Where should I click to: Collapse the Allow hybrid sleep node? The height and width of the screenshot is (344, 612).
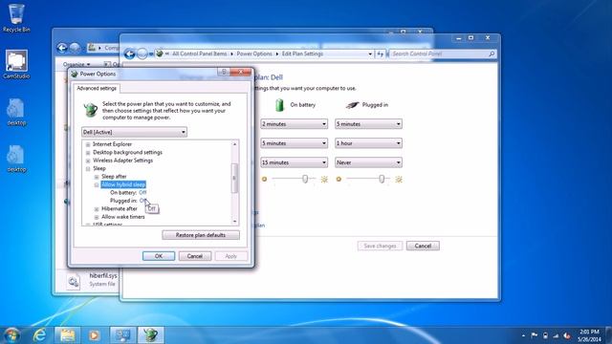click(x=97, y=184)
